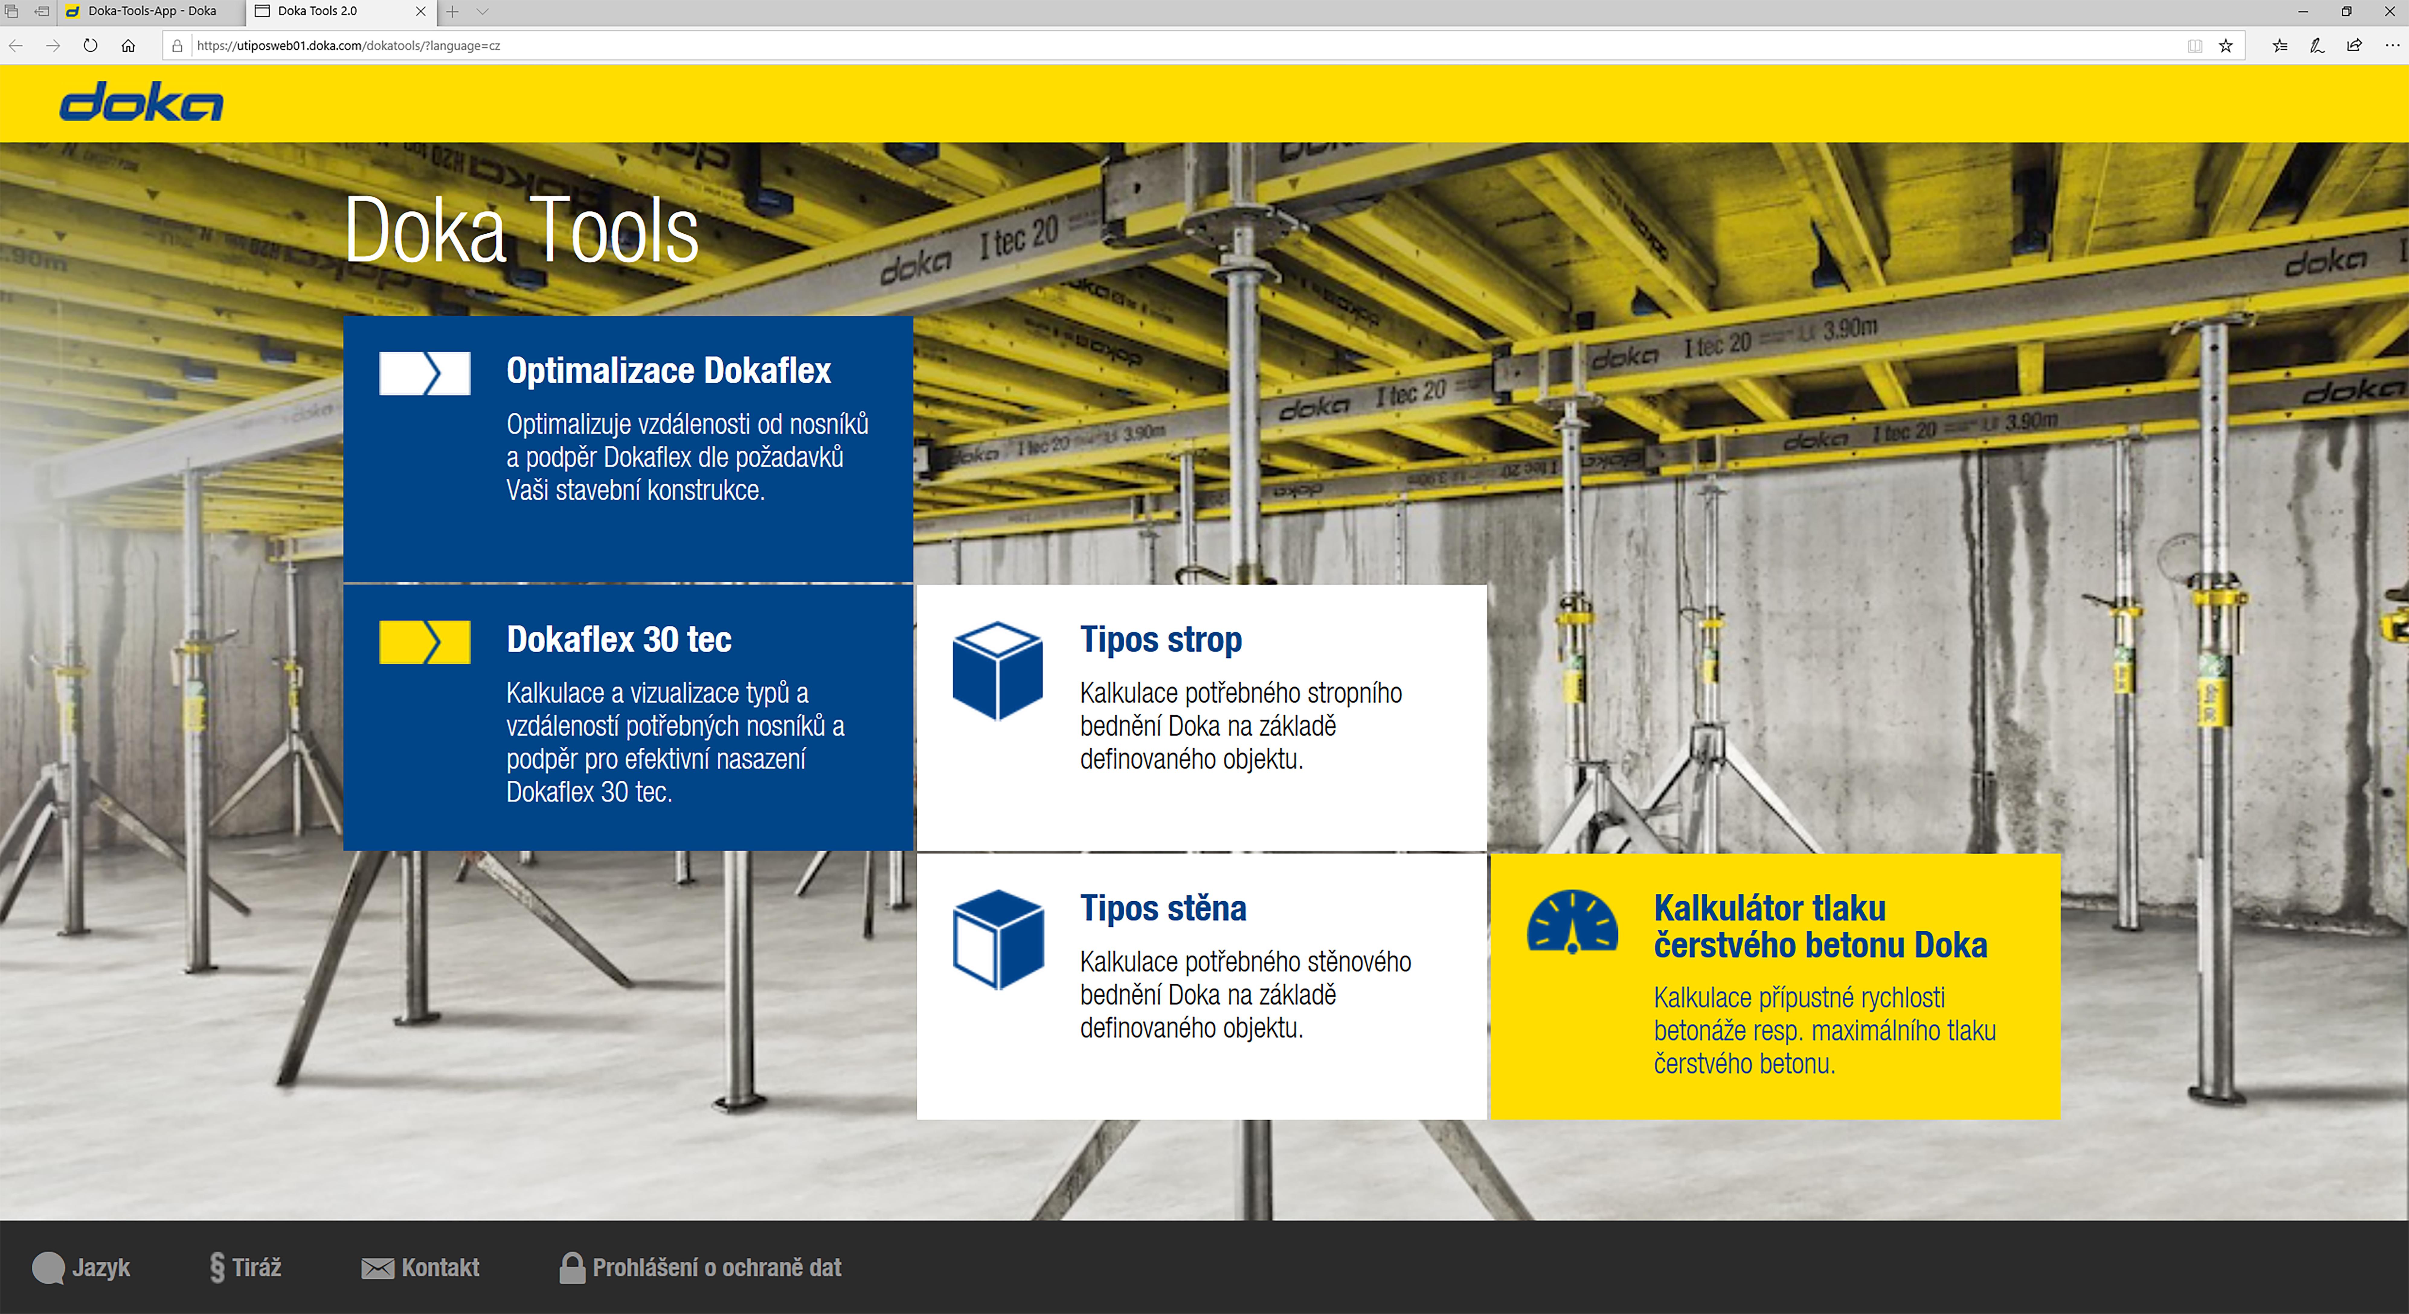This screenshot has width=2409, height=1314.
Task: Expand the browser tab list chevron
Action: (x=483, y=11)
